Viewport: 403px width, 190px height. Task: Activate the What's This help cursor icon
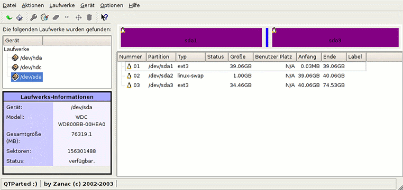pyautogui.click(x=104, y=17)
